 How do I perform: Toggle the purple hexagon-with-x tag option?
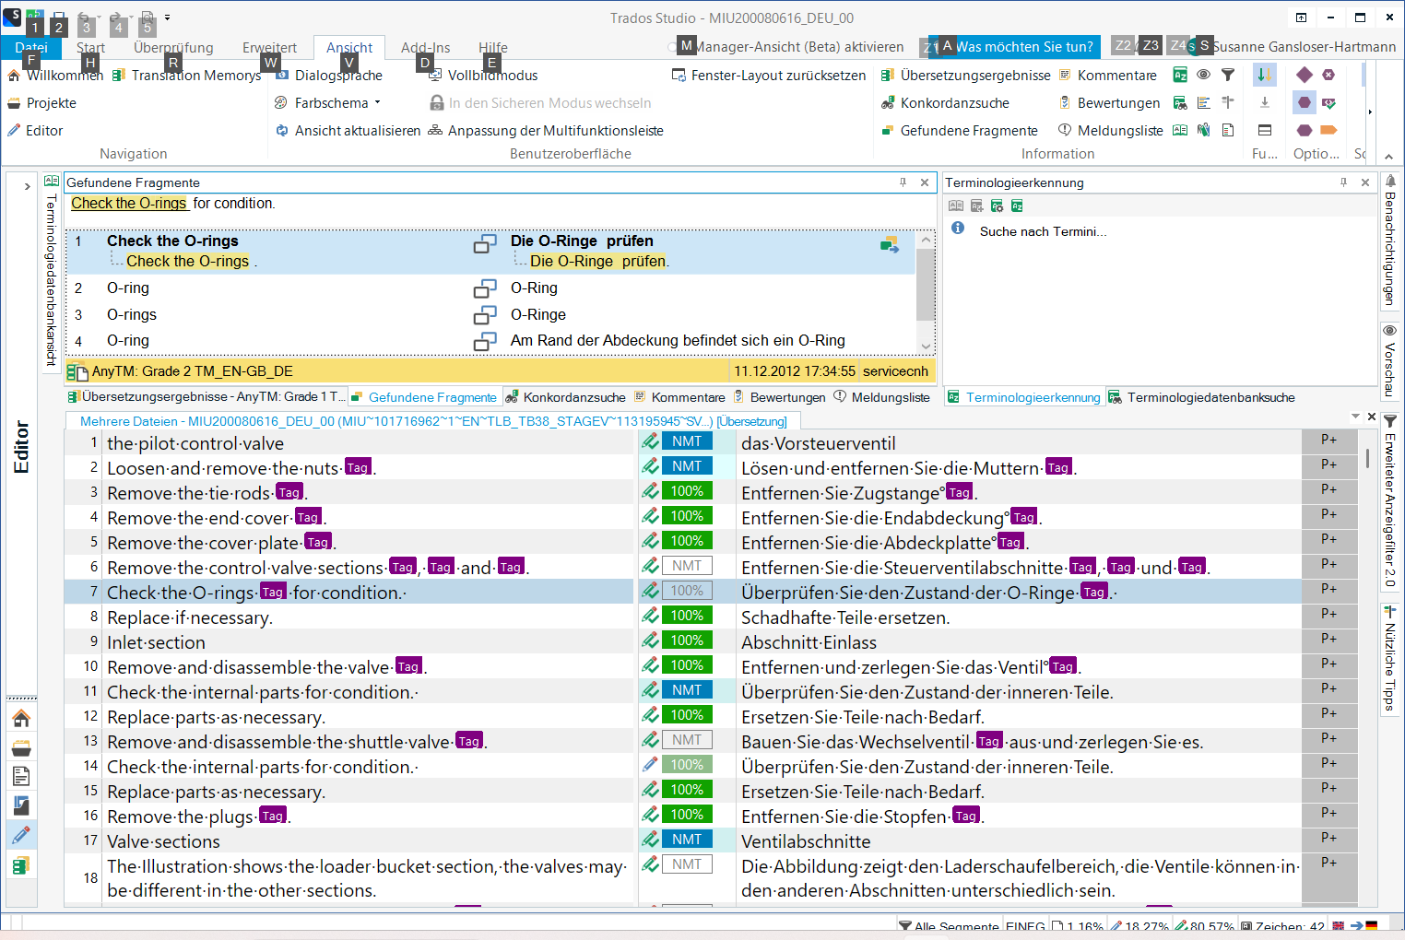[x=1328, y=75]
